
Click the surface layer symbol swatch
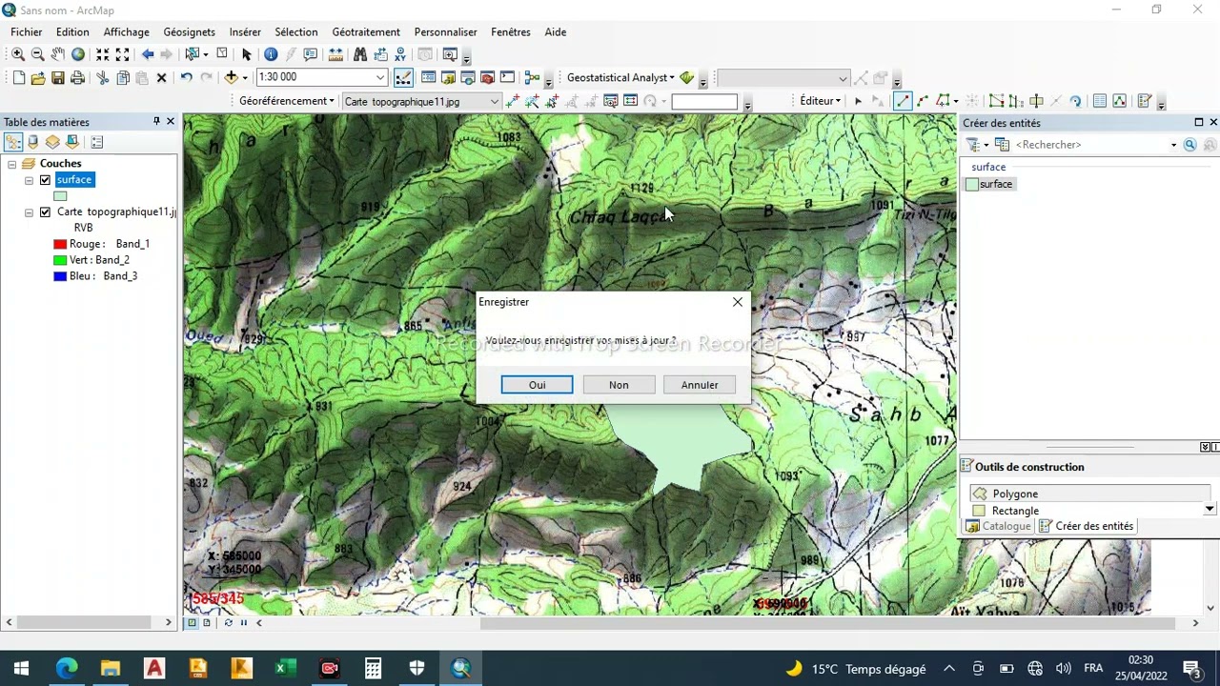60,196
